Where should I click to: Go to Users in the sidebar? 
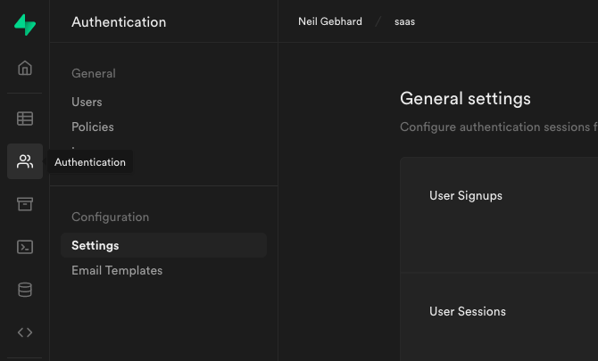coord(87,103)
